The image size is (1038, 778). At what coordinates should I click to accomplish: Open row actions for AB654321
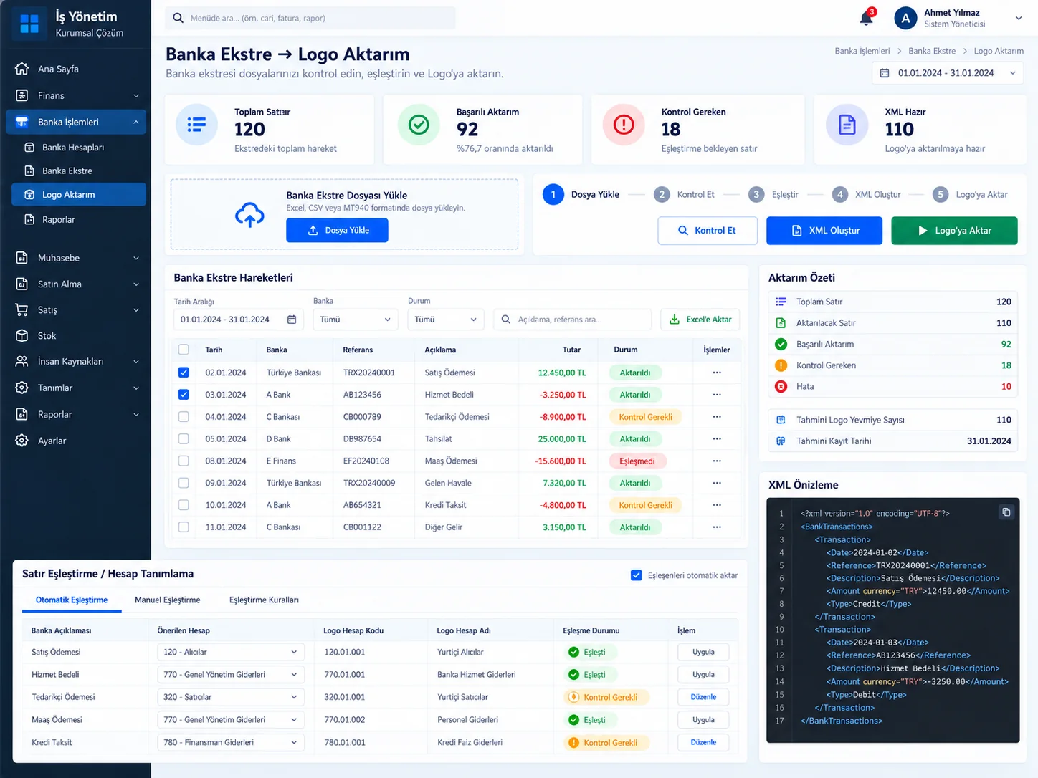[x=717, y=505]
